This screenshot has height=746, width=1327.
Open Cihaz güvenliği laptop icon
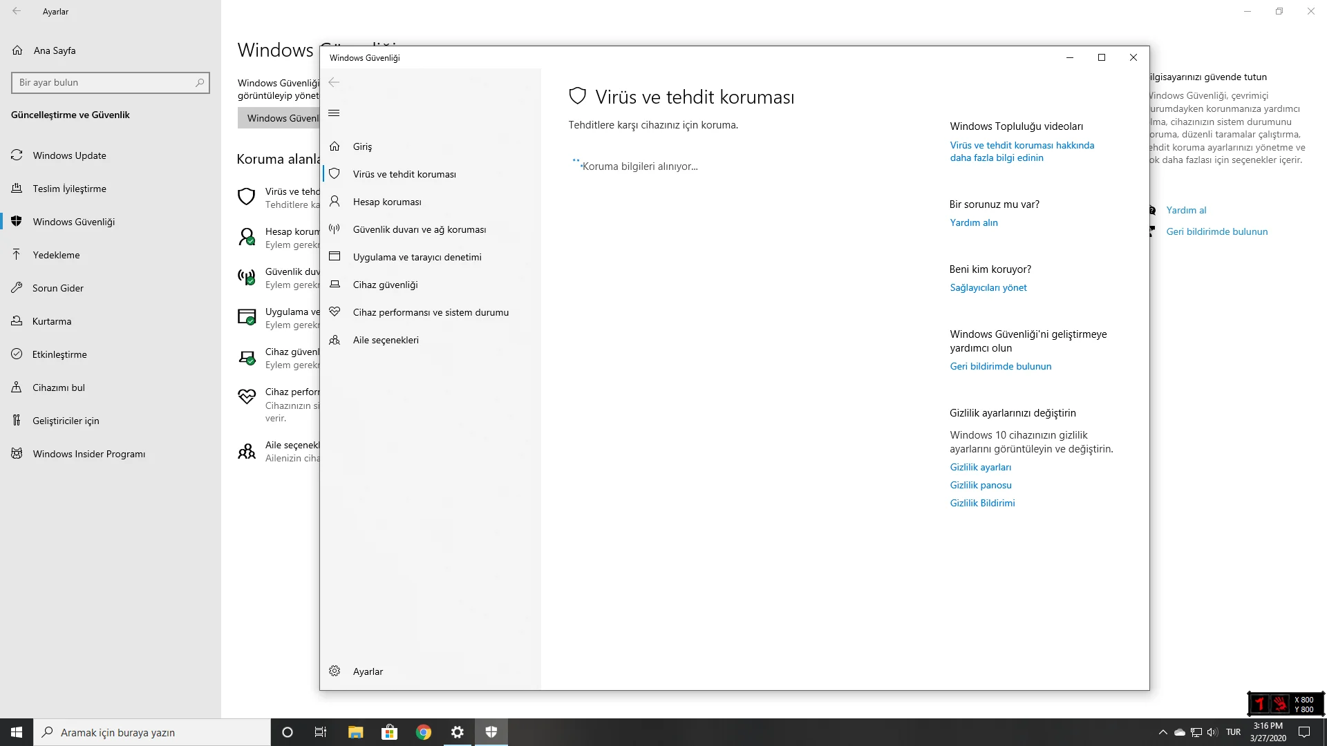[x=335, y=284]
